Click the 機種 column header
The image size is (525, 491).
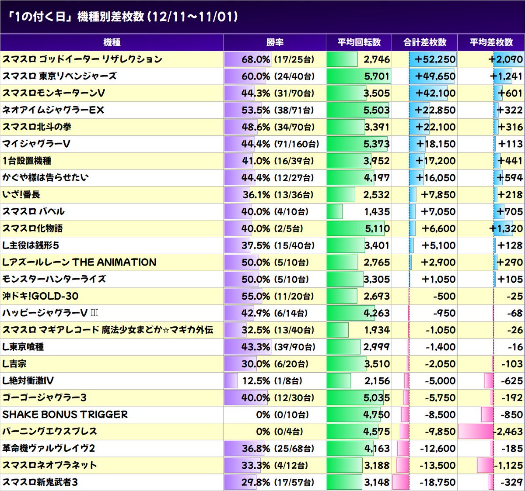click(112, 42)
